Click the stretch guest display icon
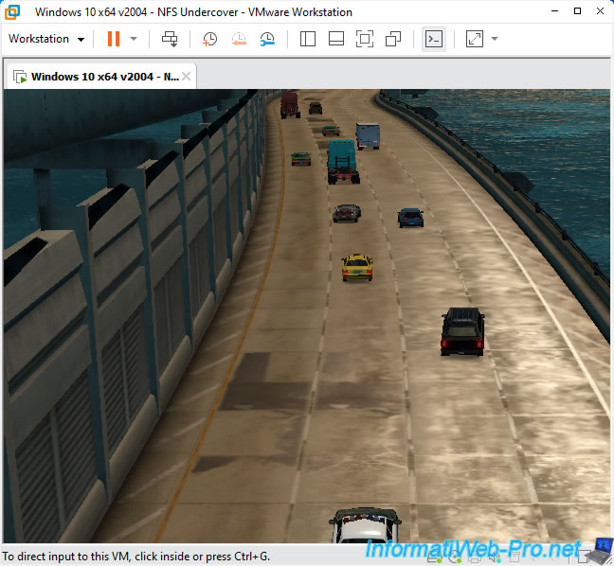This screenshot has height=566, width=614. point(475,39)
